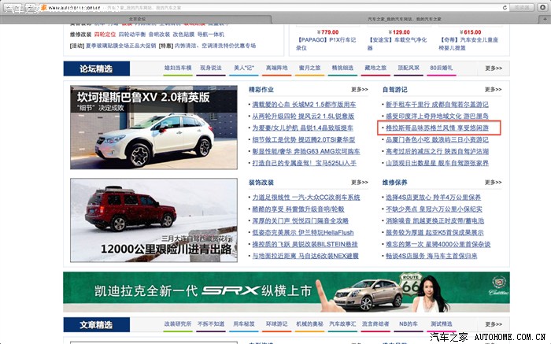Select the 80后婚礼 forum tab
This screenshot has height=344, width=551.
click(x=464, y=68)
